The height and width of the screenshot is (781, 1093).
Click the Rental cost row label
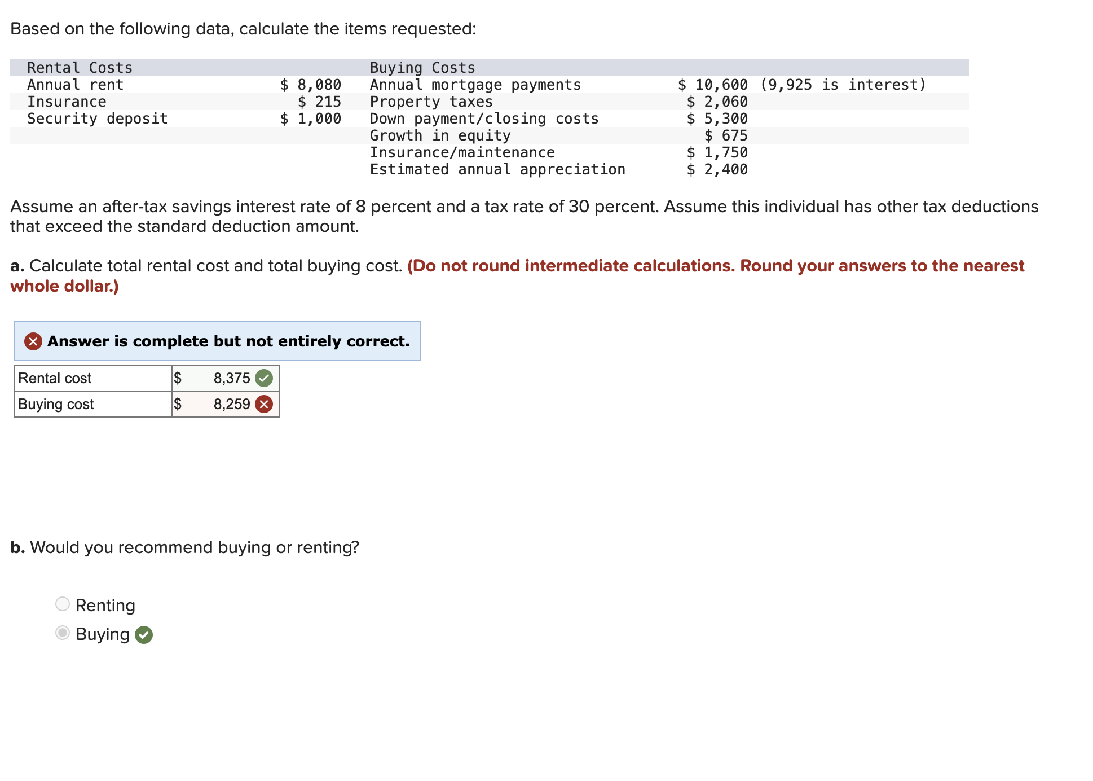54,378
